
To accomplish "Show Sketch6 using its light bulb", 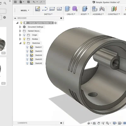I will click(27, 63).
